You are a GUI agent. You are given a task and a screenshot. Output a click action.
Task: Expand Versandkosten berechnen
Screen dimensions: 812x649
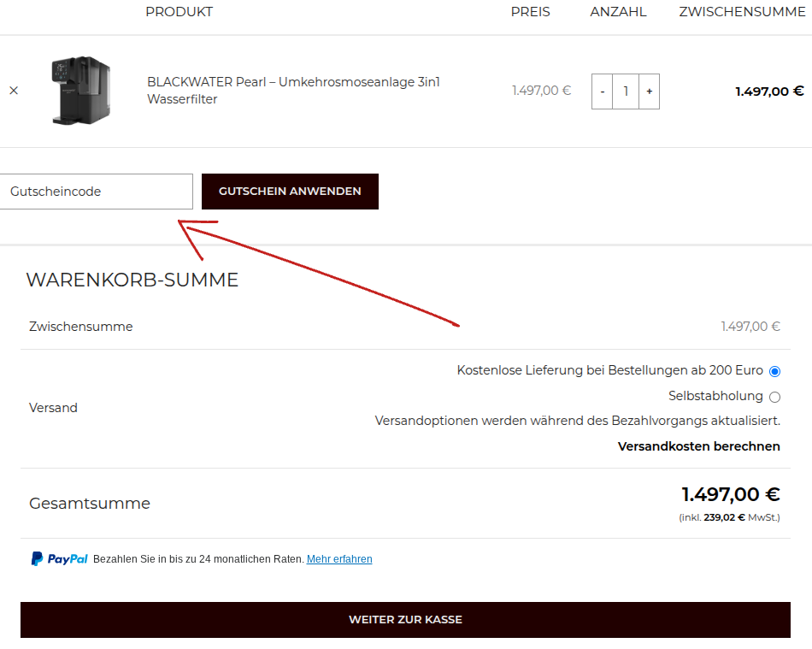[698, 446]
